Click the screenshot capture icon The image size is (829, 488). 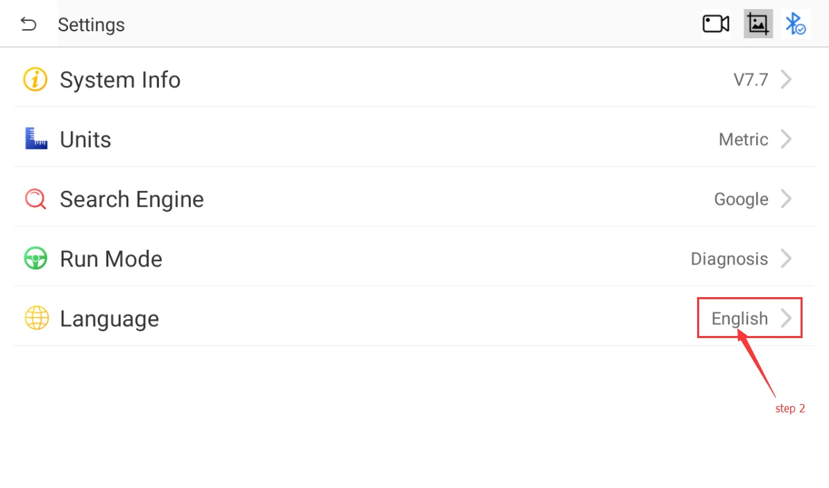(x=758, y=24)
